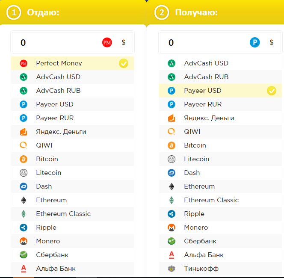Select Ethereum Classic label in the Получаю list
284x278 pixels.
(x=211, y=200)
